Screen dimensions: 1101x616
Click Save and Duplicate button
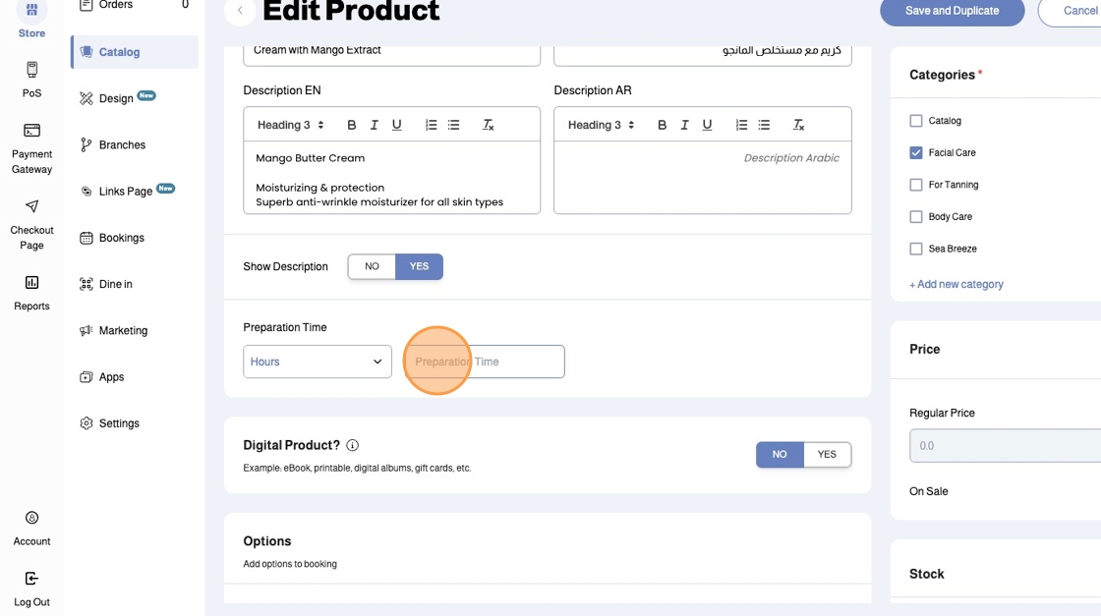point(952,11)
